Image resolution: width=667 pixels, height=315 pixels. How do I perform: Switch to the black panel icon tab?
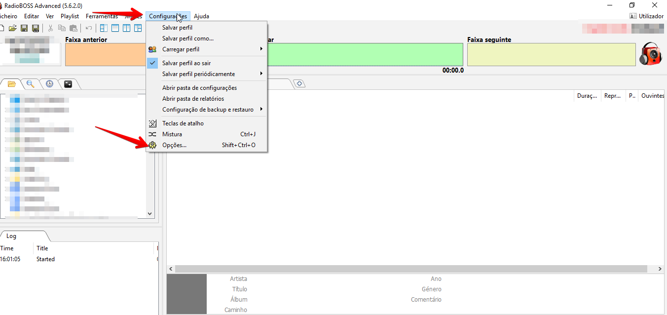click(68, 84)
